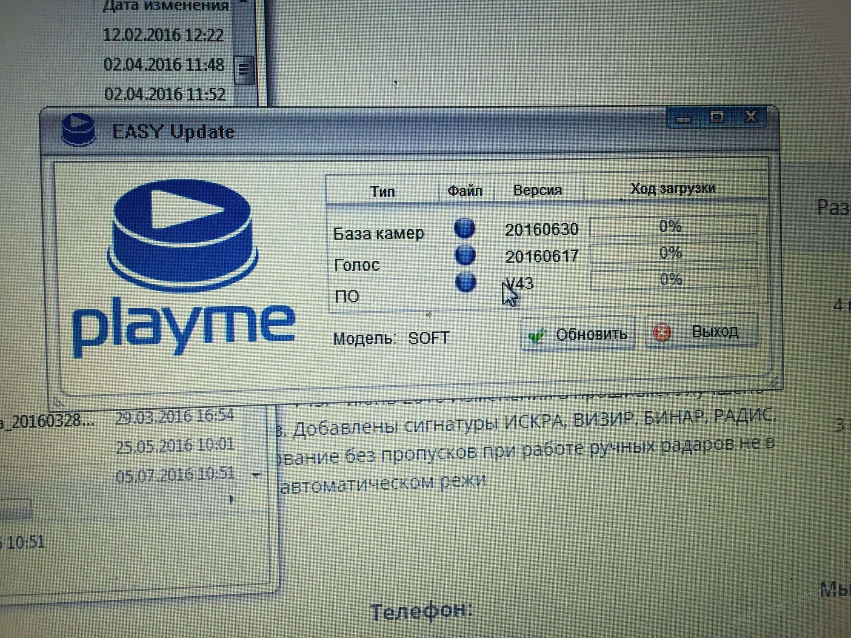Click the База камер progress bar
Image resolution: width=851 pixels, height=638 pixels.
(673, 226)
